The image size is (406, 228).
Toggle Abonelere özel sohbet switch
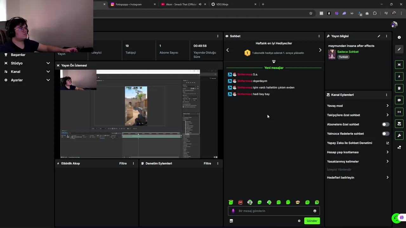[x=385, y=124]
